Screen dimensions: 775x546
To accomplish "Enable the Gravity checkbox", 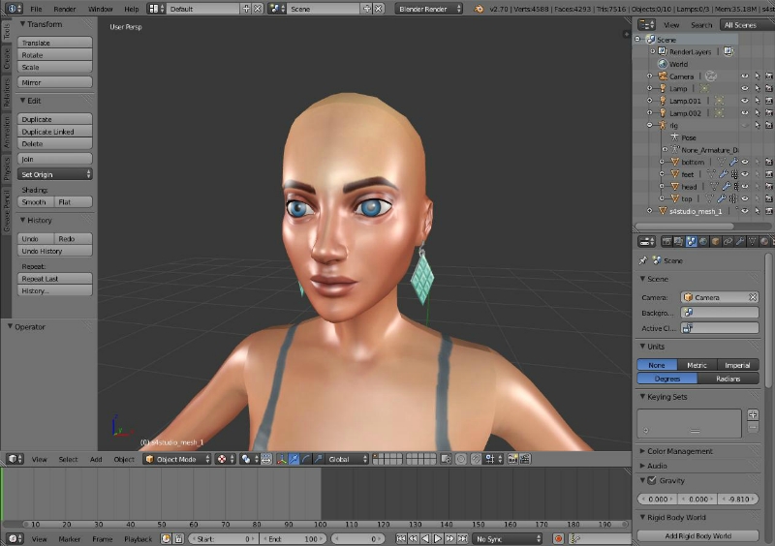I will [x=652, y=480].
